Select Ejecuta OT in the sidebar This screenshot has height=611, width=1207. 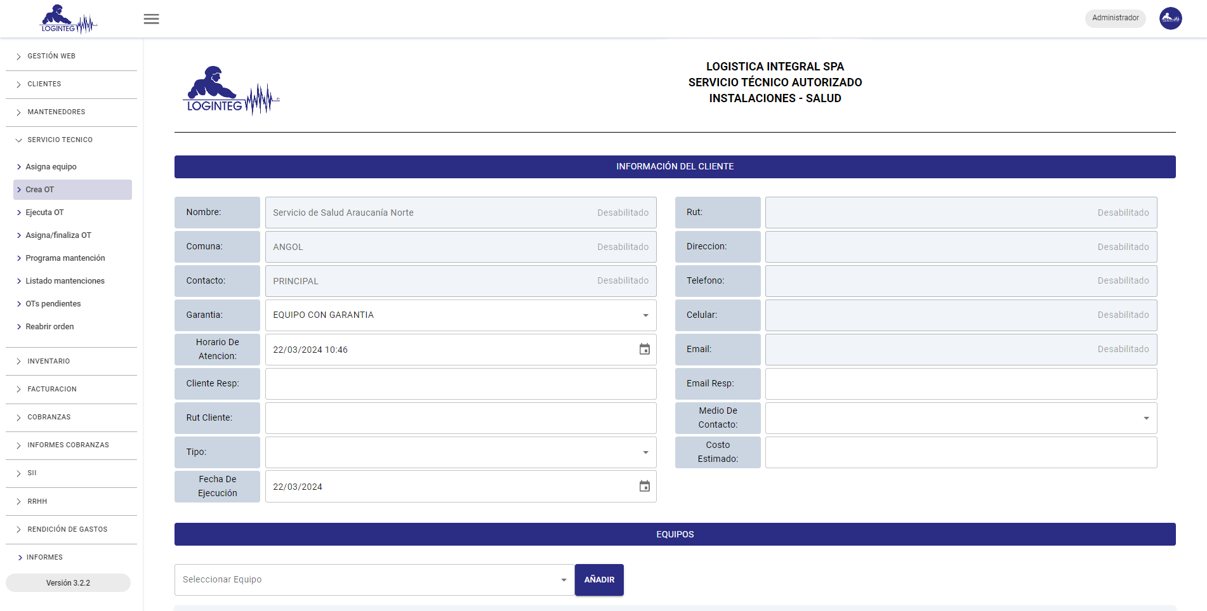(45, 213)
